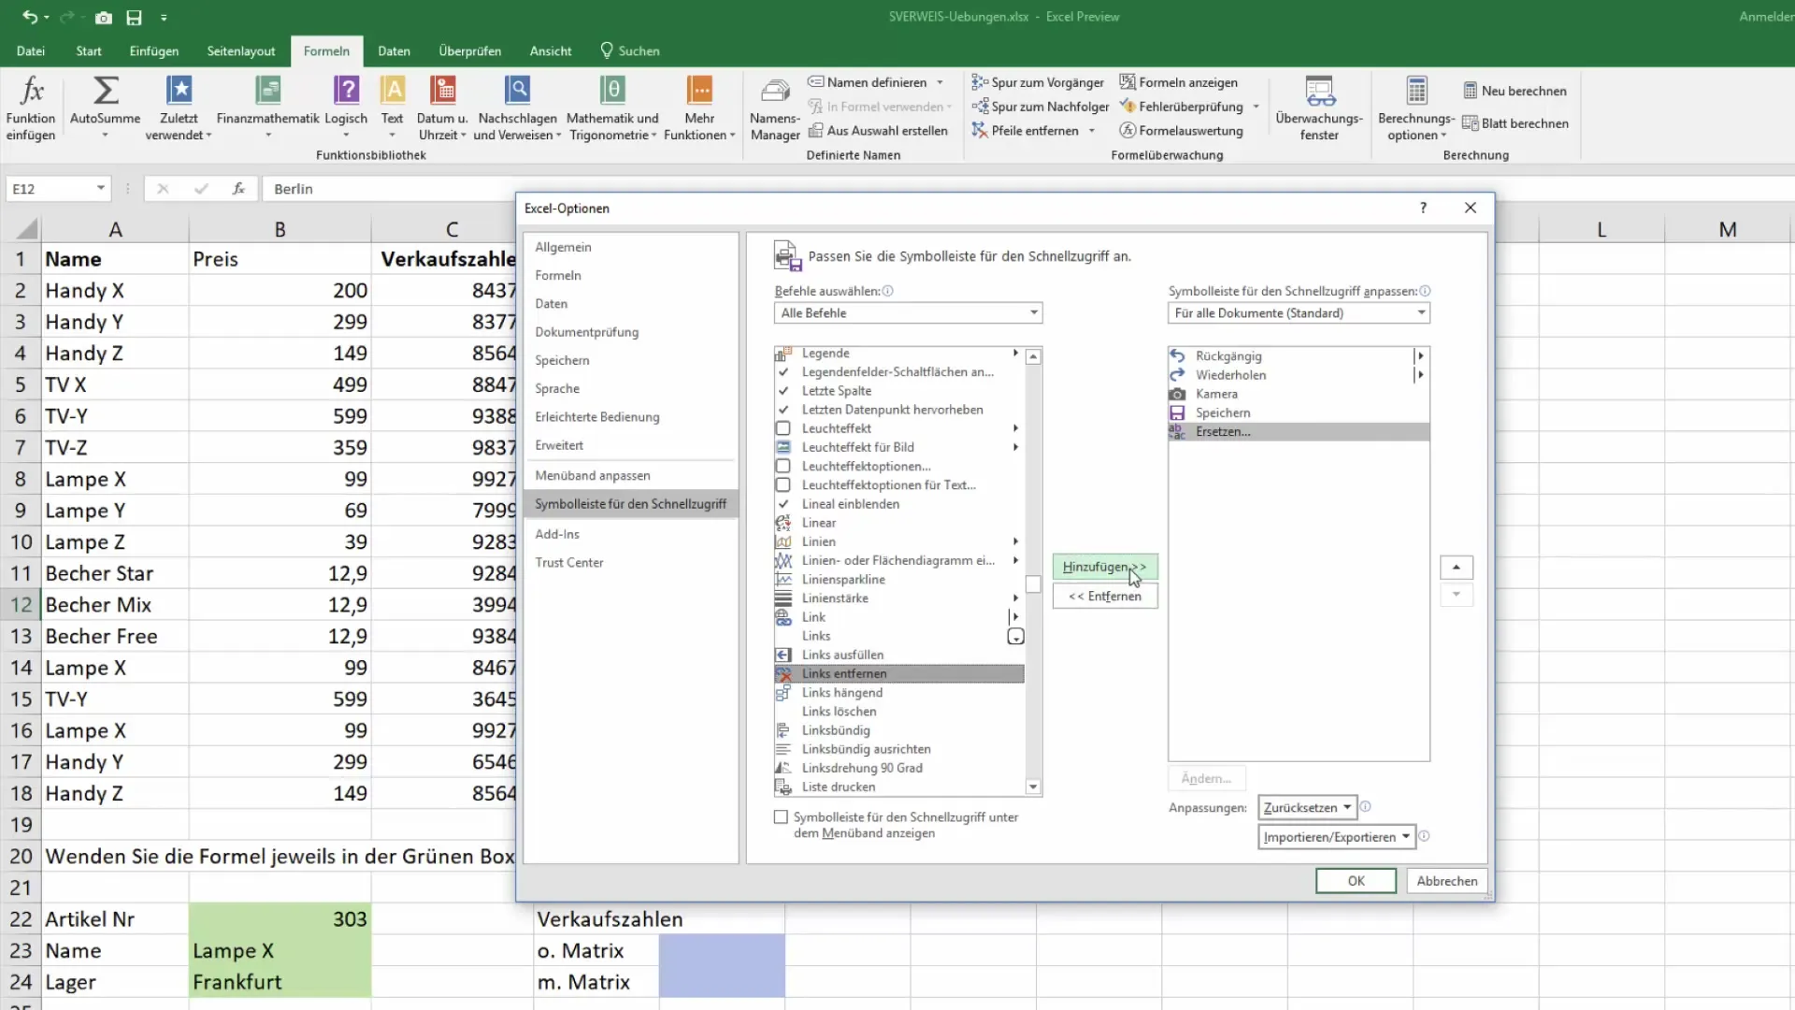Viewport: 1795px width, 1010px height.
Task: Click insert function fx in formula bar
Action: (238, 189)
